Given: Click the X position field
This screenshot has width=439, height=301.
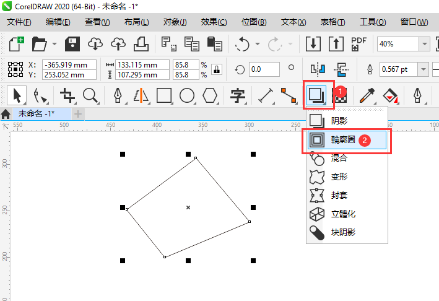Looking at the screenshot, I should pos(69,64).
